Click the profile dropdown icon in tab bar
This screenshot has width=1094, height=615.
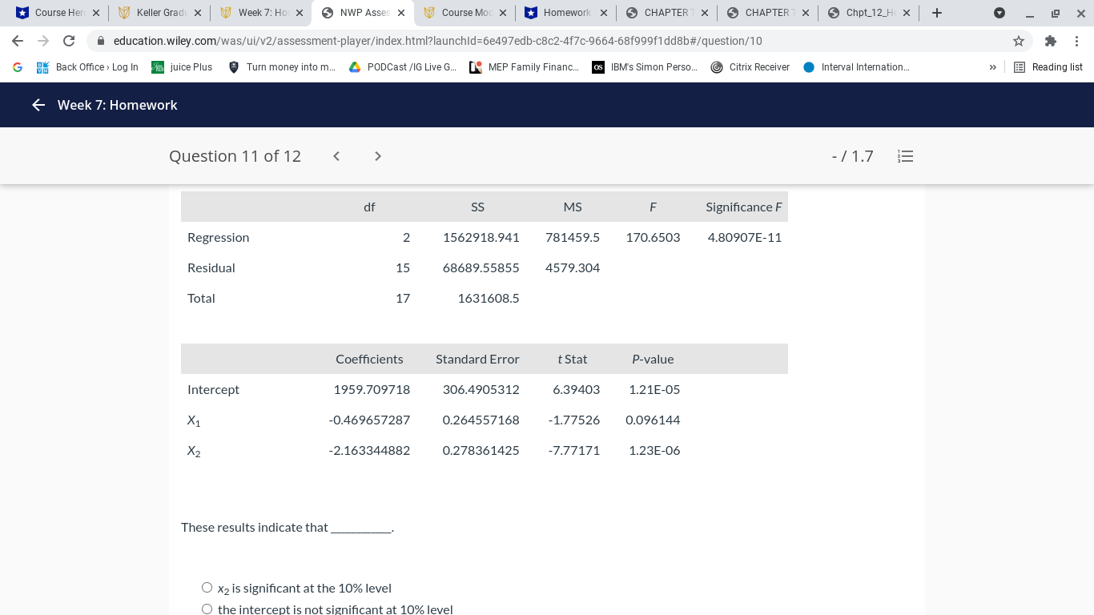[999, 13]
